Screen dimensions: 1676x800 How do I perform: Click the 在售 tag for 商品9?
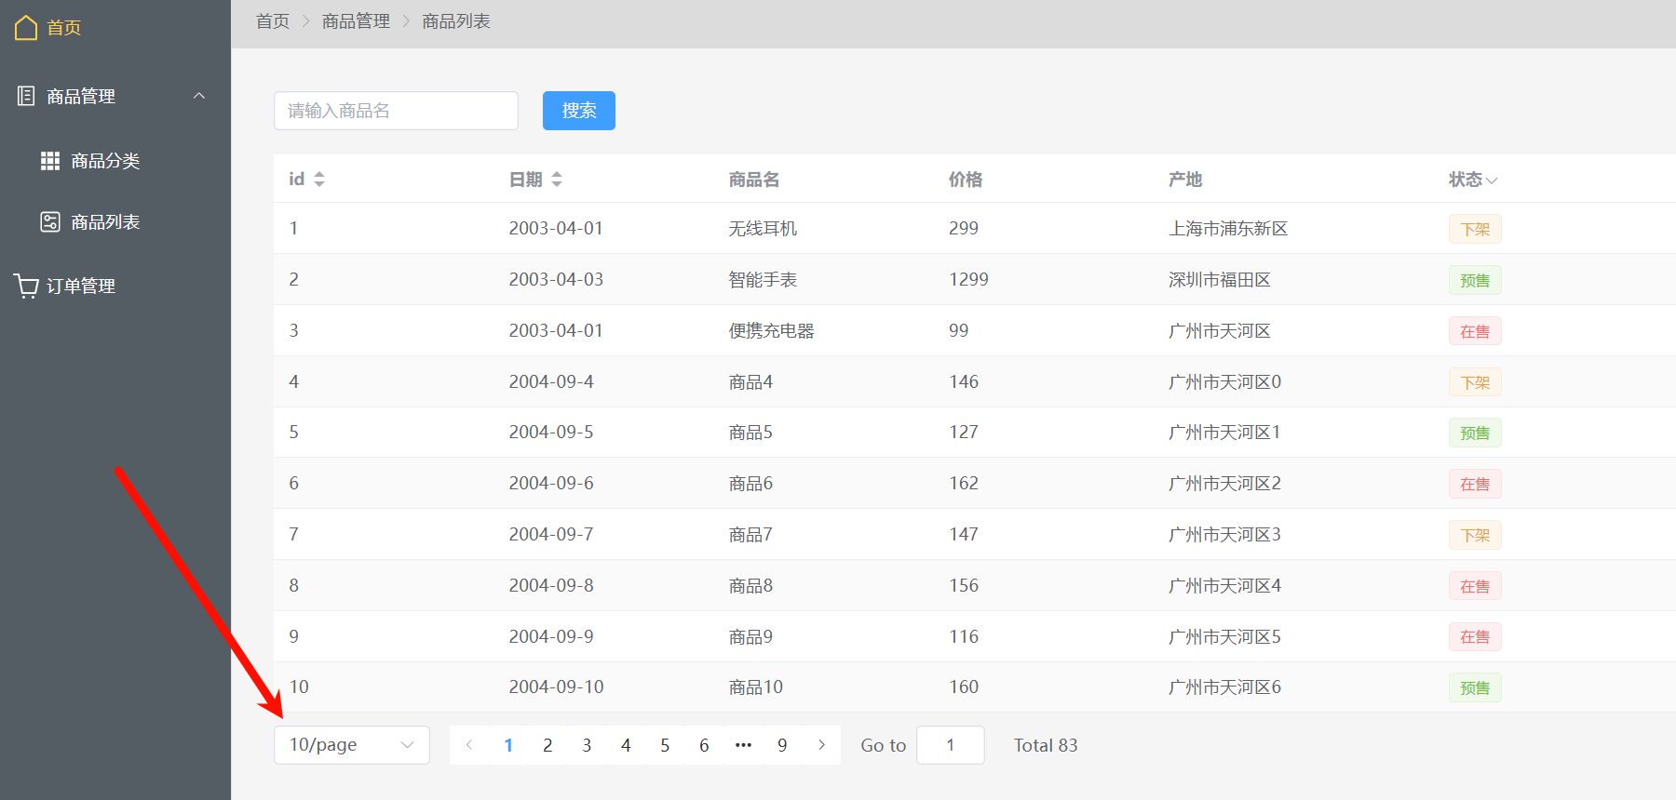[1475, 636]
